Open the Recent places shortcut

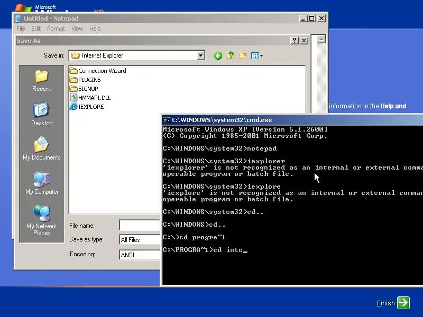(42, 81)
